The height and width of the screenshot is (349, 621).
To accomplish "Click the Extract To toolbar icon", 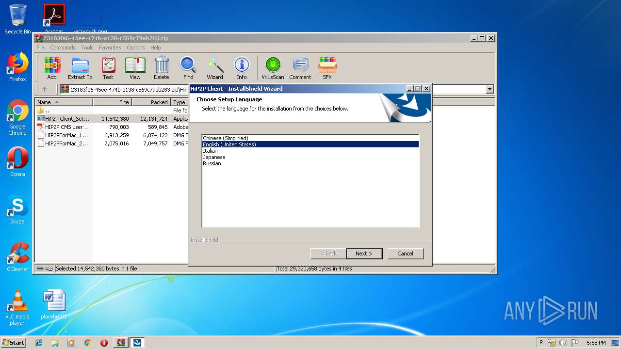I will 80,68.
